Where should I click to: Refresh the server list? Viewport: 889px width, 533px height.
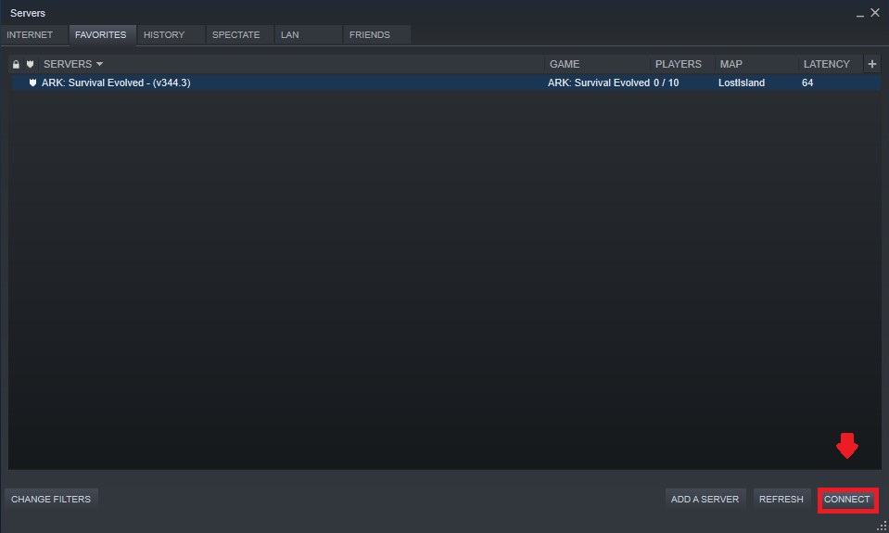pos(781,499)
